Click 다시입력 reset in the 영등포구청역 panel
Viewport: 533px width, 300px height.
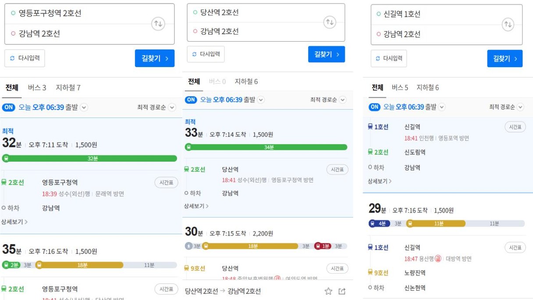(x=25, y=58)
